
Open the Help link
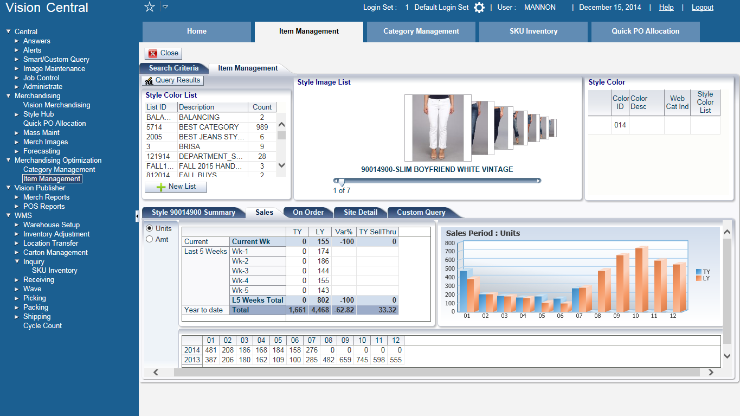(x=666, y=8)
